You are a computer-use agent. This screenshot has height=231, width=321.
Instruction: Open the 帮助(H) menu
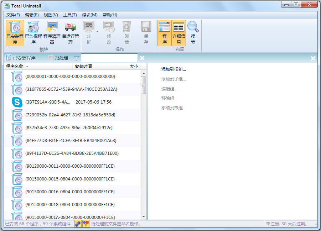[110, 15]
